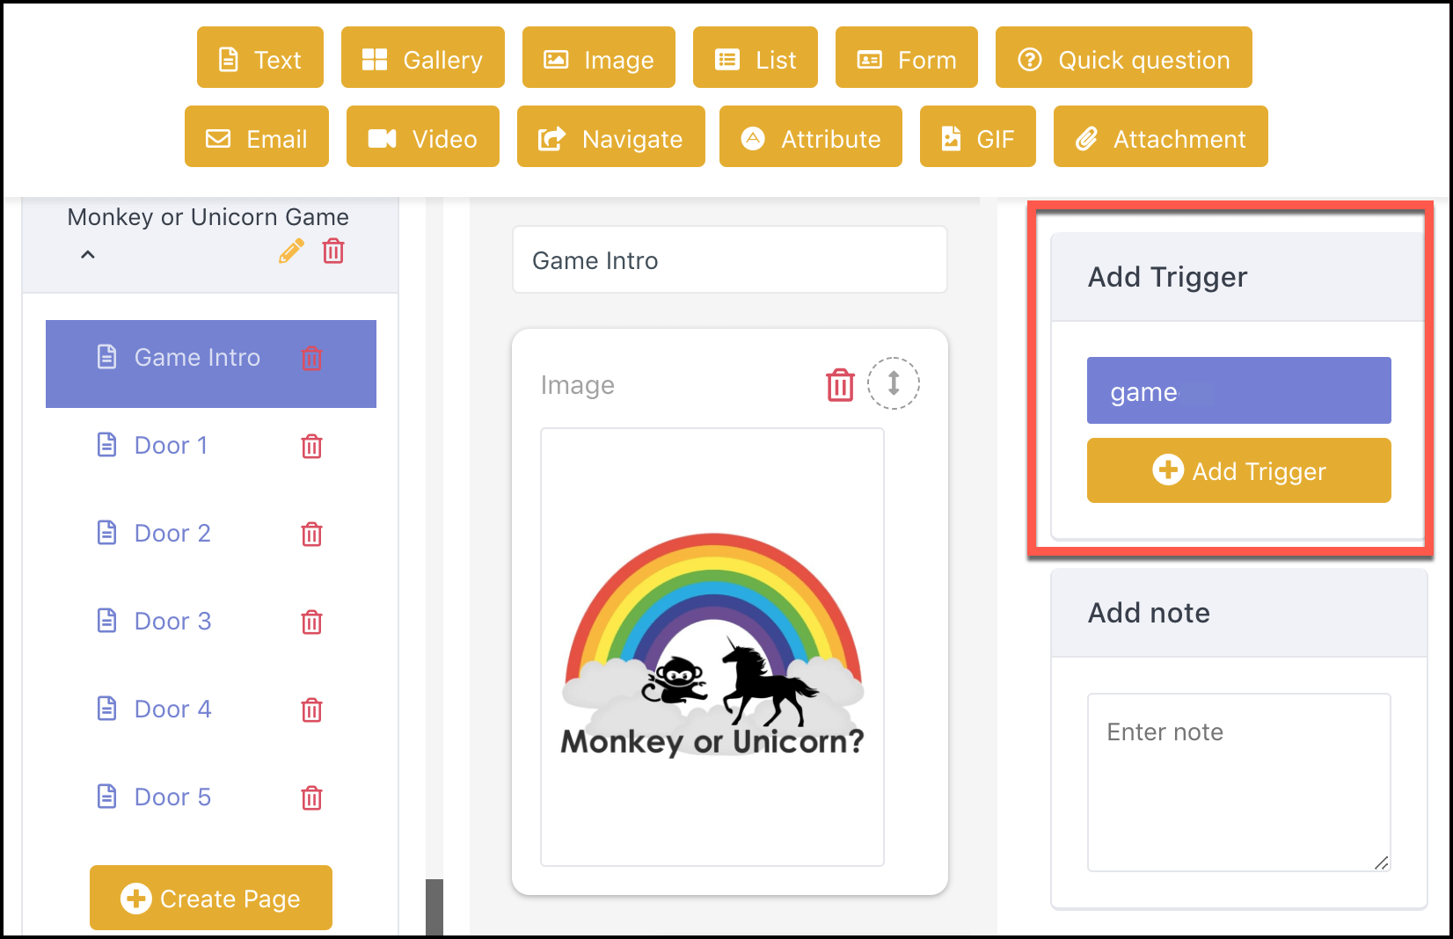Image resolution: width=1453 pixels, height=939 pixels.
Task: Add a Form to the flow
Action: tap(906, 57)
